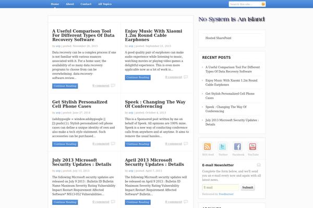Open the Contact page
The image size is (313, 208).
pyautogui.click(x=86, y=4)
